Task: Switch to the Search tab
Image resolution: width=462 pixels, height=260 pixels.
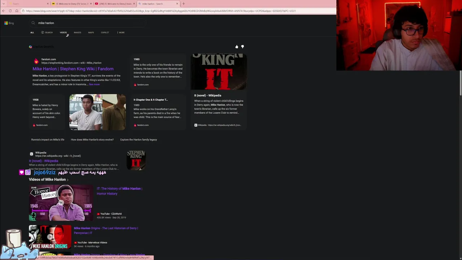Action: 47,32
